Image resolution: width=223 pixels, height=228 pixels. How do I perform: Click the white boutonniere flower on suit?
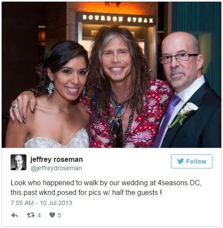coord(186,112)
